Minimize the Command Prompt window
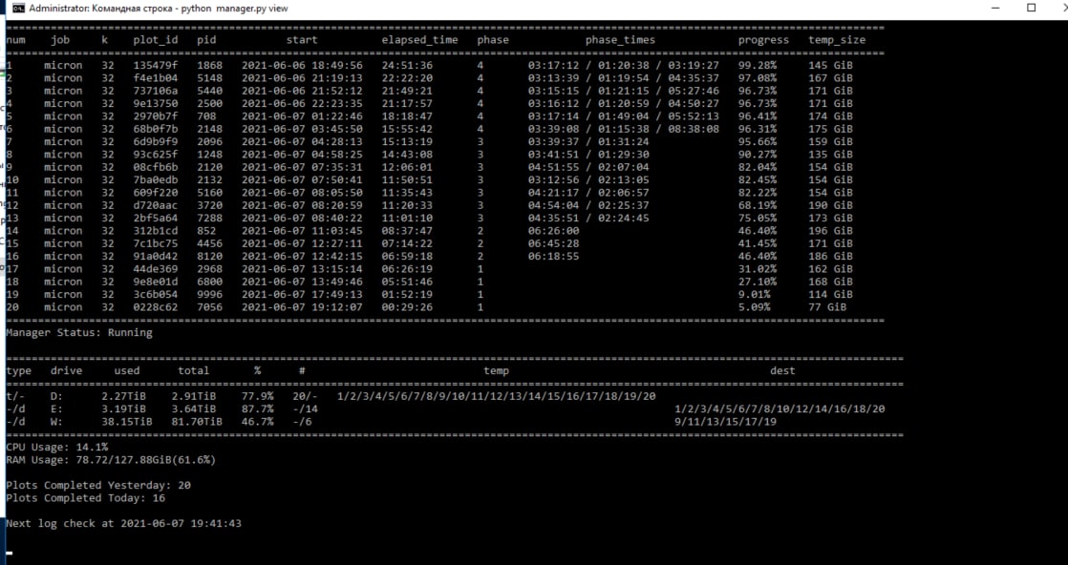The height and width of the screenshot is (565, 1068). point(996,9)
